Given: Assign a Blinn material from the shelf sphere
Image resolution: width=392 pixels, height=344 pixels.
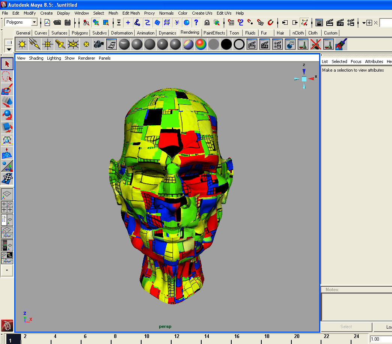Looking at the screenshot, I should [x=137, y=44].
